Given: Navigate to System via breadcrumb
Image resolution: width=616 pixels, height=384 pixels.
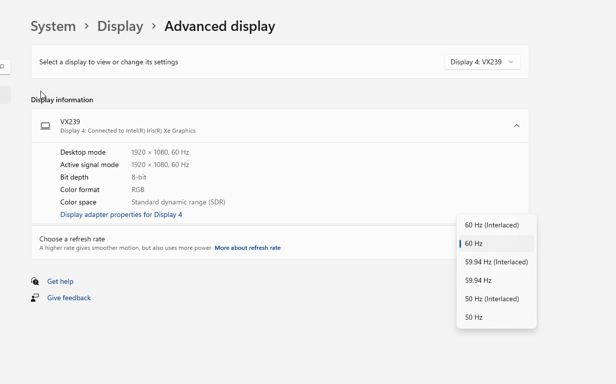Looking at the screenshot, I should (x=53, y=26).
